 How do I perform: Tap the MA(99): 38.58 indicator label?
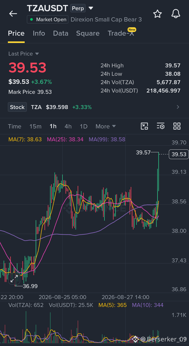[x=107, y=139]
